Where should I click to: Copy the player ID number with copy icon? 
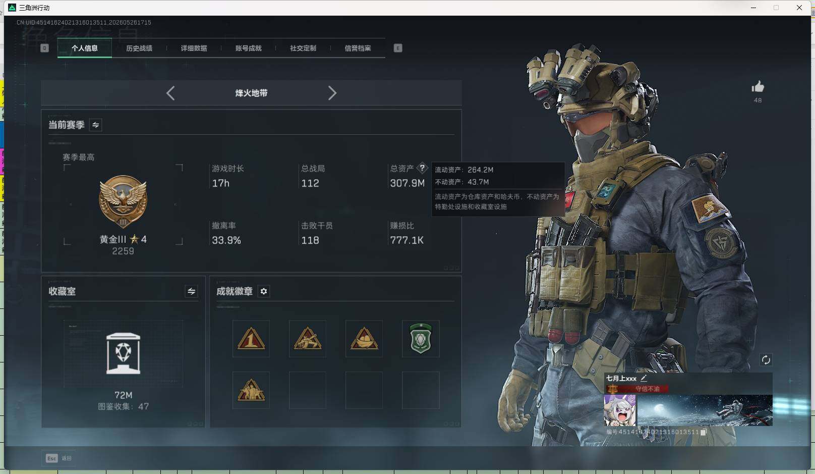point(704,432)
